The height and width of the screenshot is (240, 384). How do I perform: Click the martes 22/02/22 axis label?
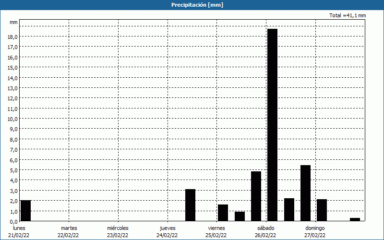pyautogui.click(x=69, y=232)
